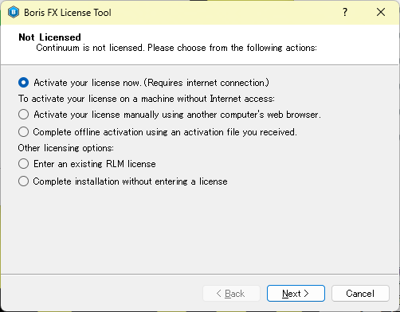Cancel the license setup wizard

[360, 294]
